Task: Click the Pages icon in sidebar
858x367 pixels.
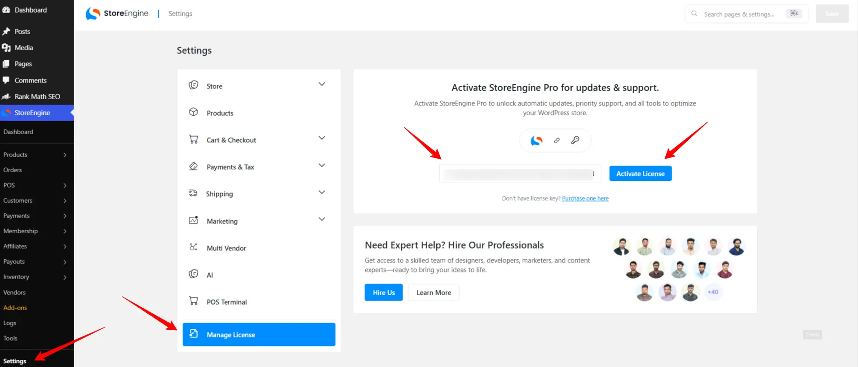Action: (x=6, y=64)
